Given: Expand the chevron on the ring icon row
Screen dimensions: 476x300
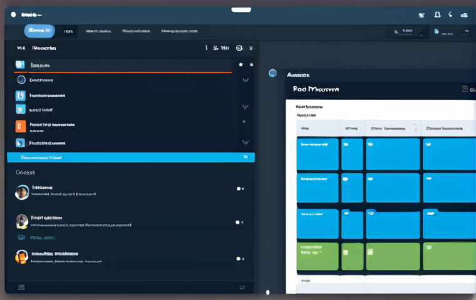Looking at the screenshot, I should pos(246,80).
